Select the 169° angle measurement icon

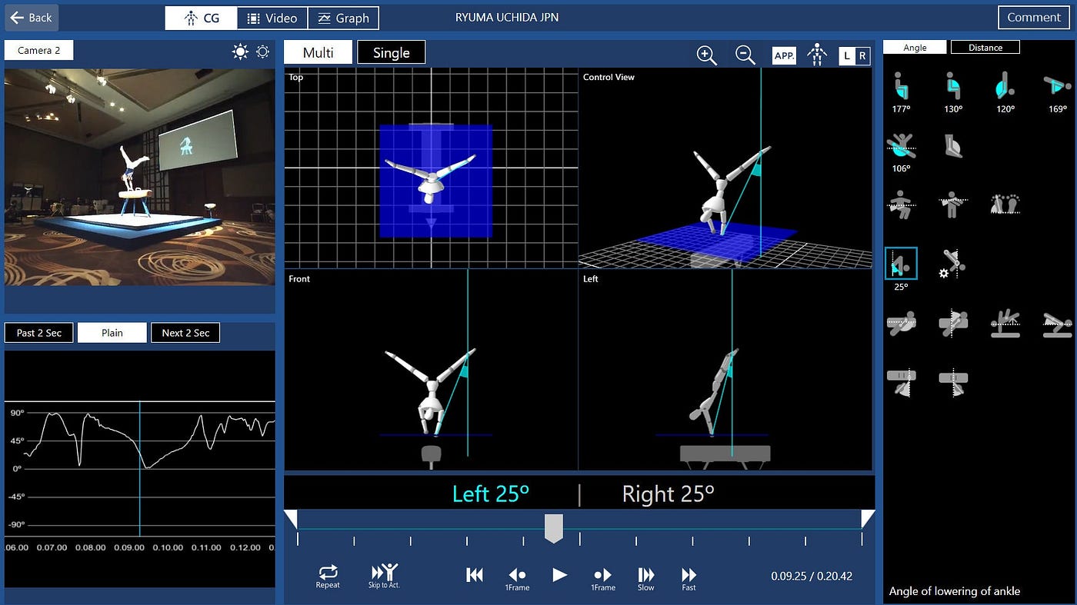pyautogui.click(x=1057, y=86)
